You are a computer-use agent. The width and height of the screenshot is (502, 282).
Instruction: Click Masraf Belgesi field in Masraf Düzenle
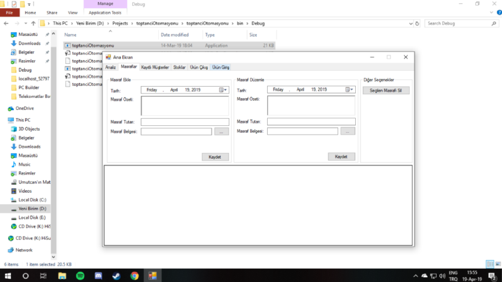tap(303, 132)
